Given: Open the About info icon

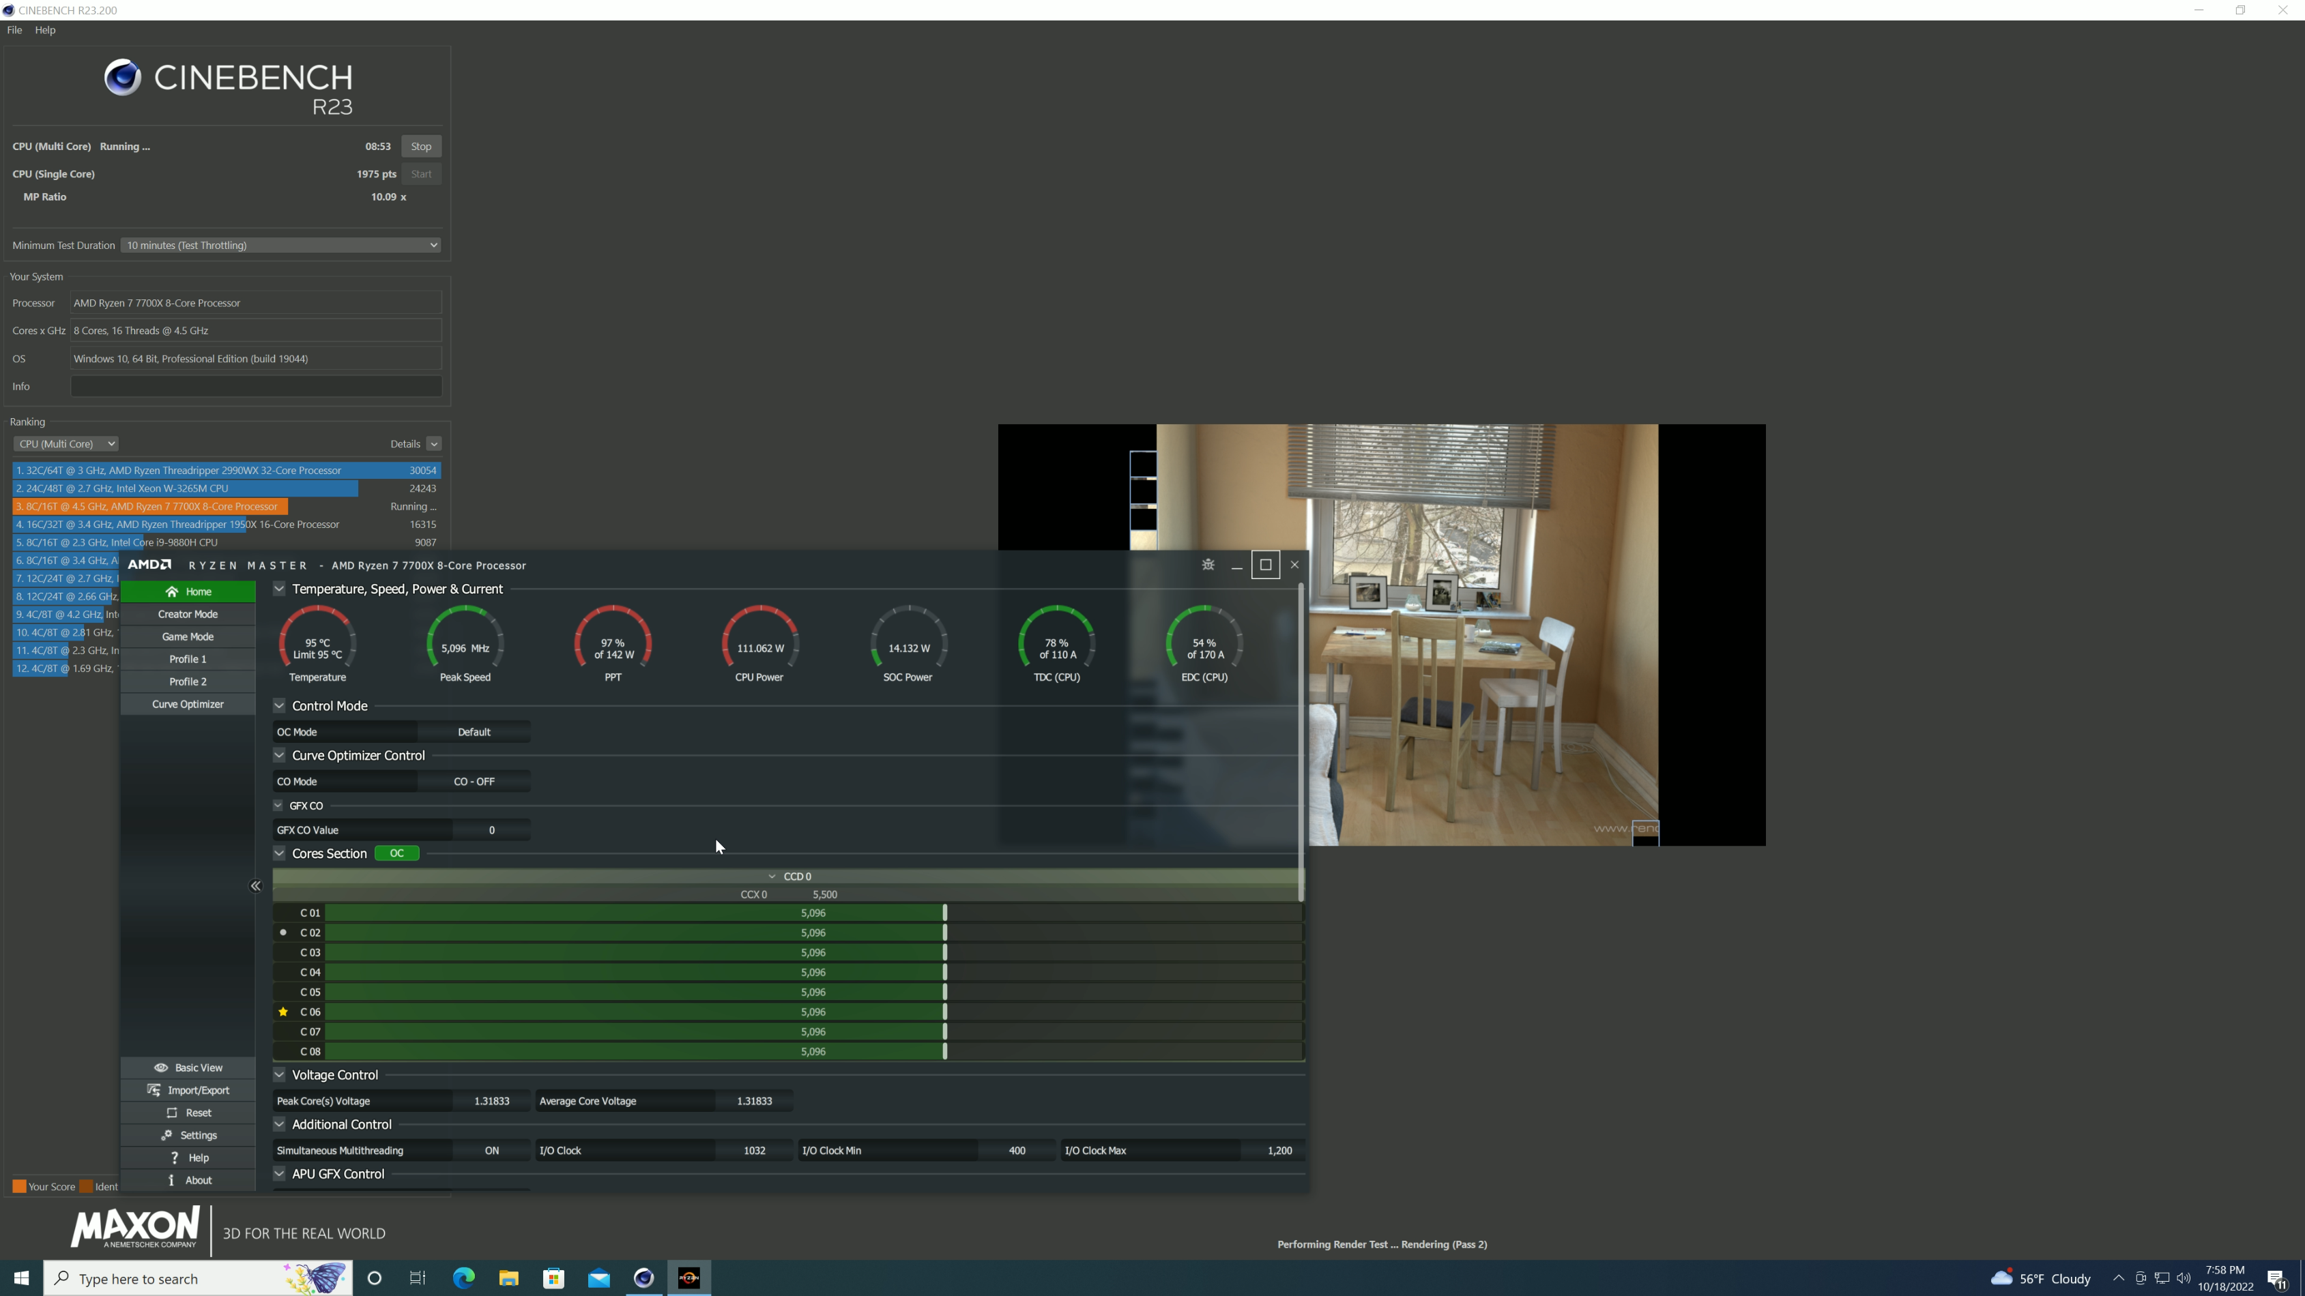Looking at the screenshot, I should 171,1181.
